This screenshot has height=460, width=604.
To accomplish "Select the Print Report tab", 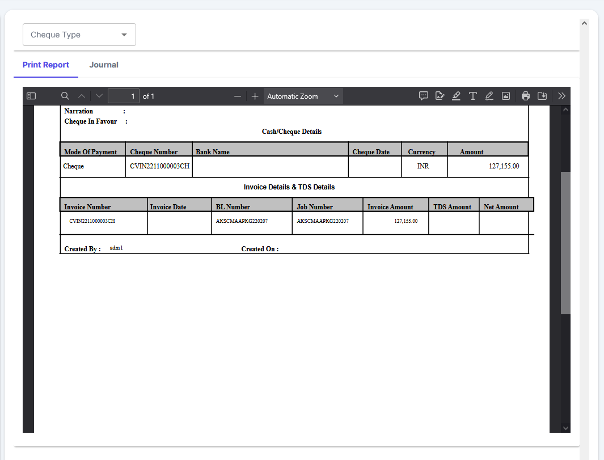I will tap(46, 65).
